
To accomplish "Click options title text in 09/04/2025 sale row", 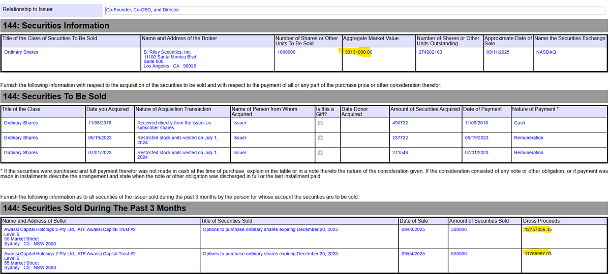I will [270, 254].
